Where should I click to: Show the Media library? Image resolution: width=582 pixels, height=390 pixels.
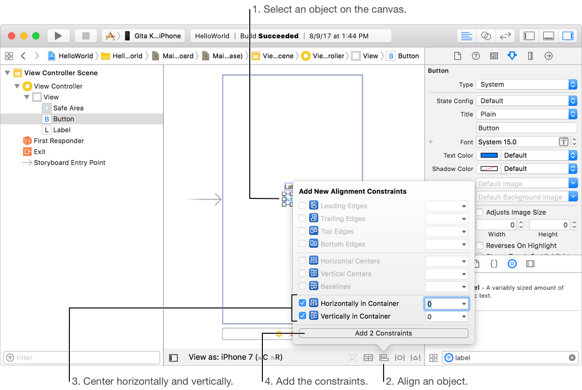[530, 264]
